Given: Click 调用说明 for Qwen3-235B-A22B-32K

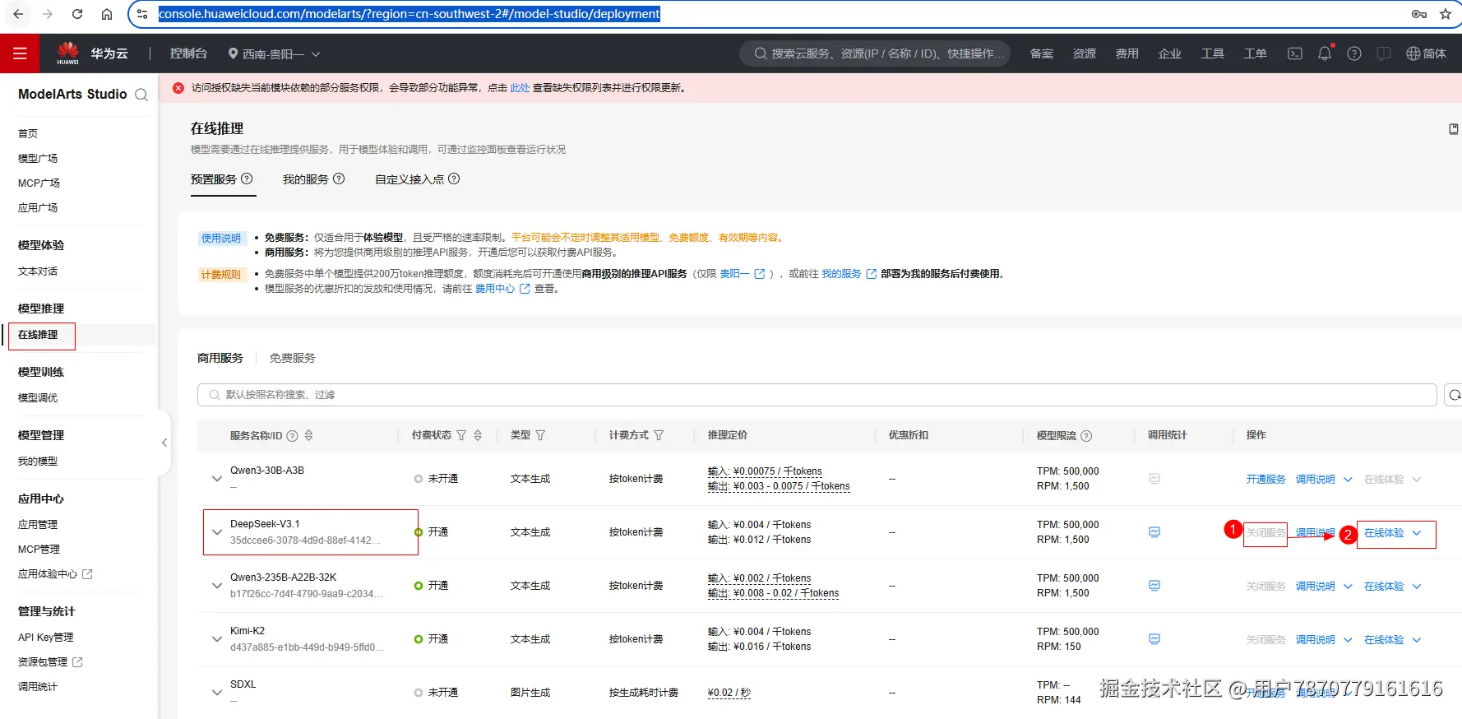Looking at the screenshot, I should [1315, 586].
